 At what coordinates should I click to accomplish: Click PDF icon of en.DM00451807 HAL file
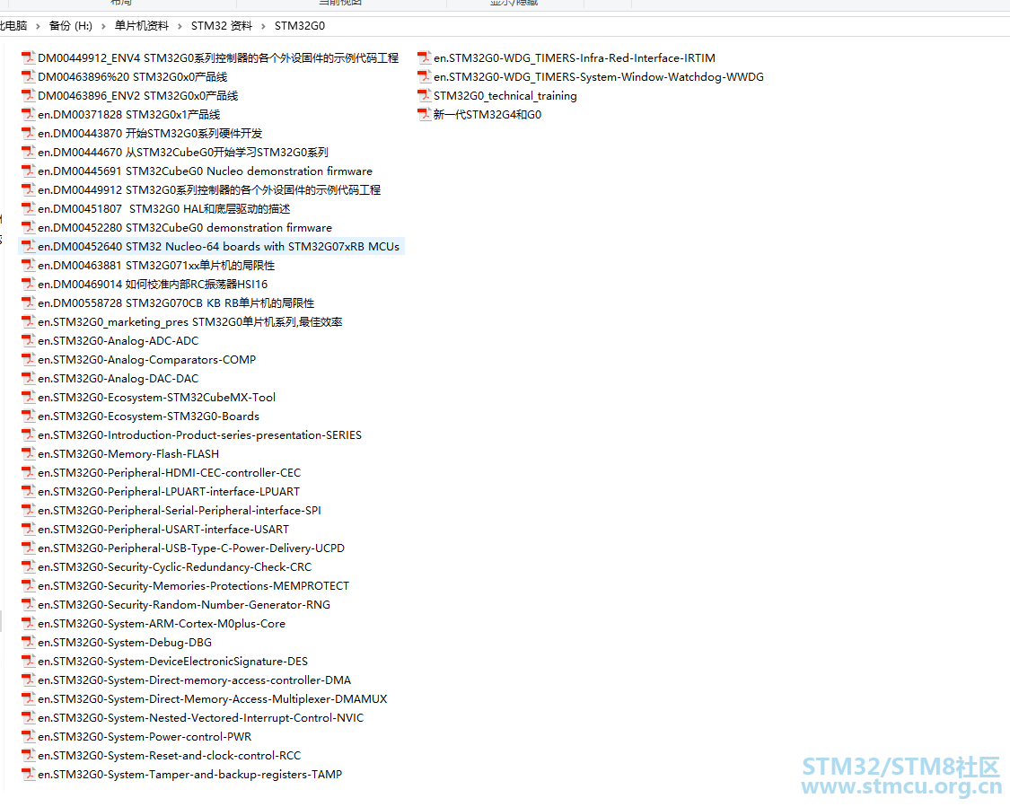pos(28,208)
